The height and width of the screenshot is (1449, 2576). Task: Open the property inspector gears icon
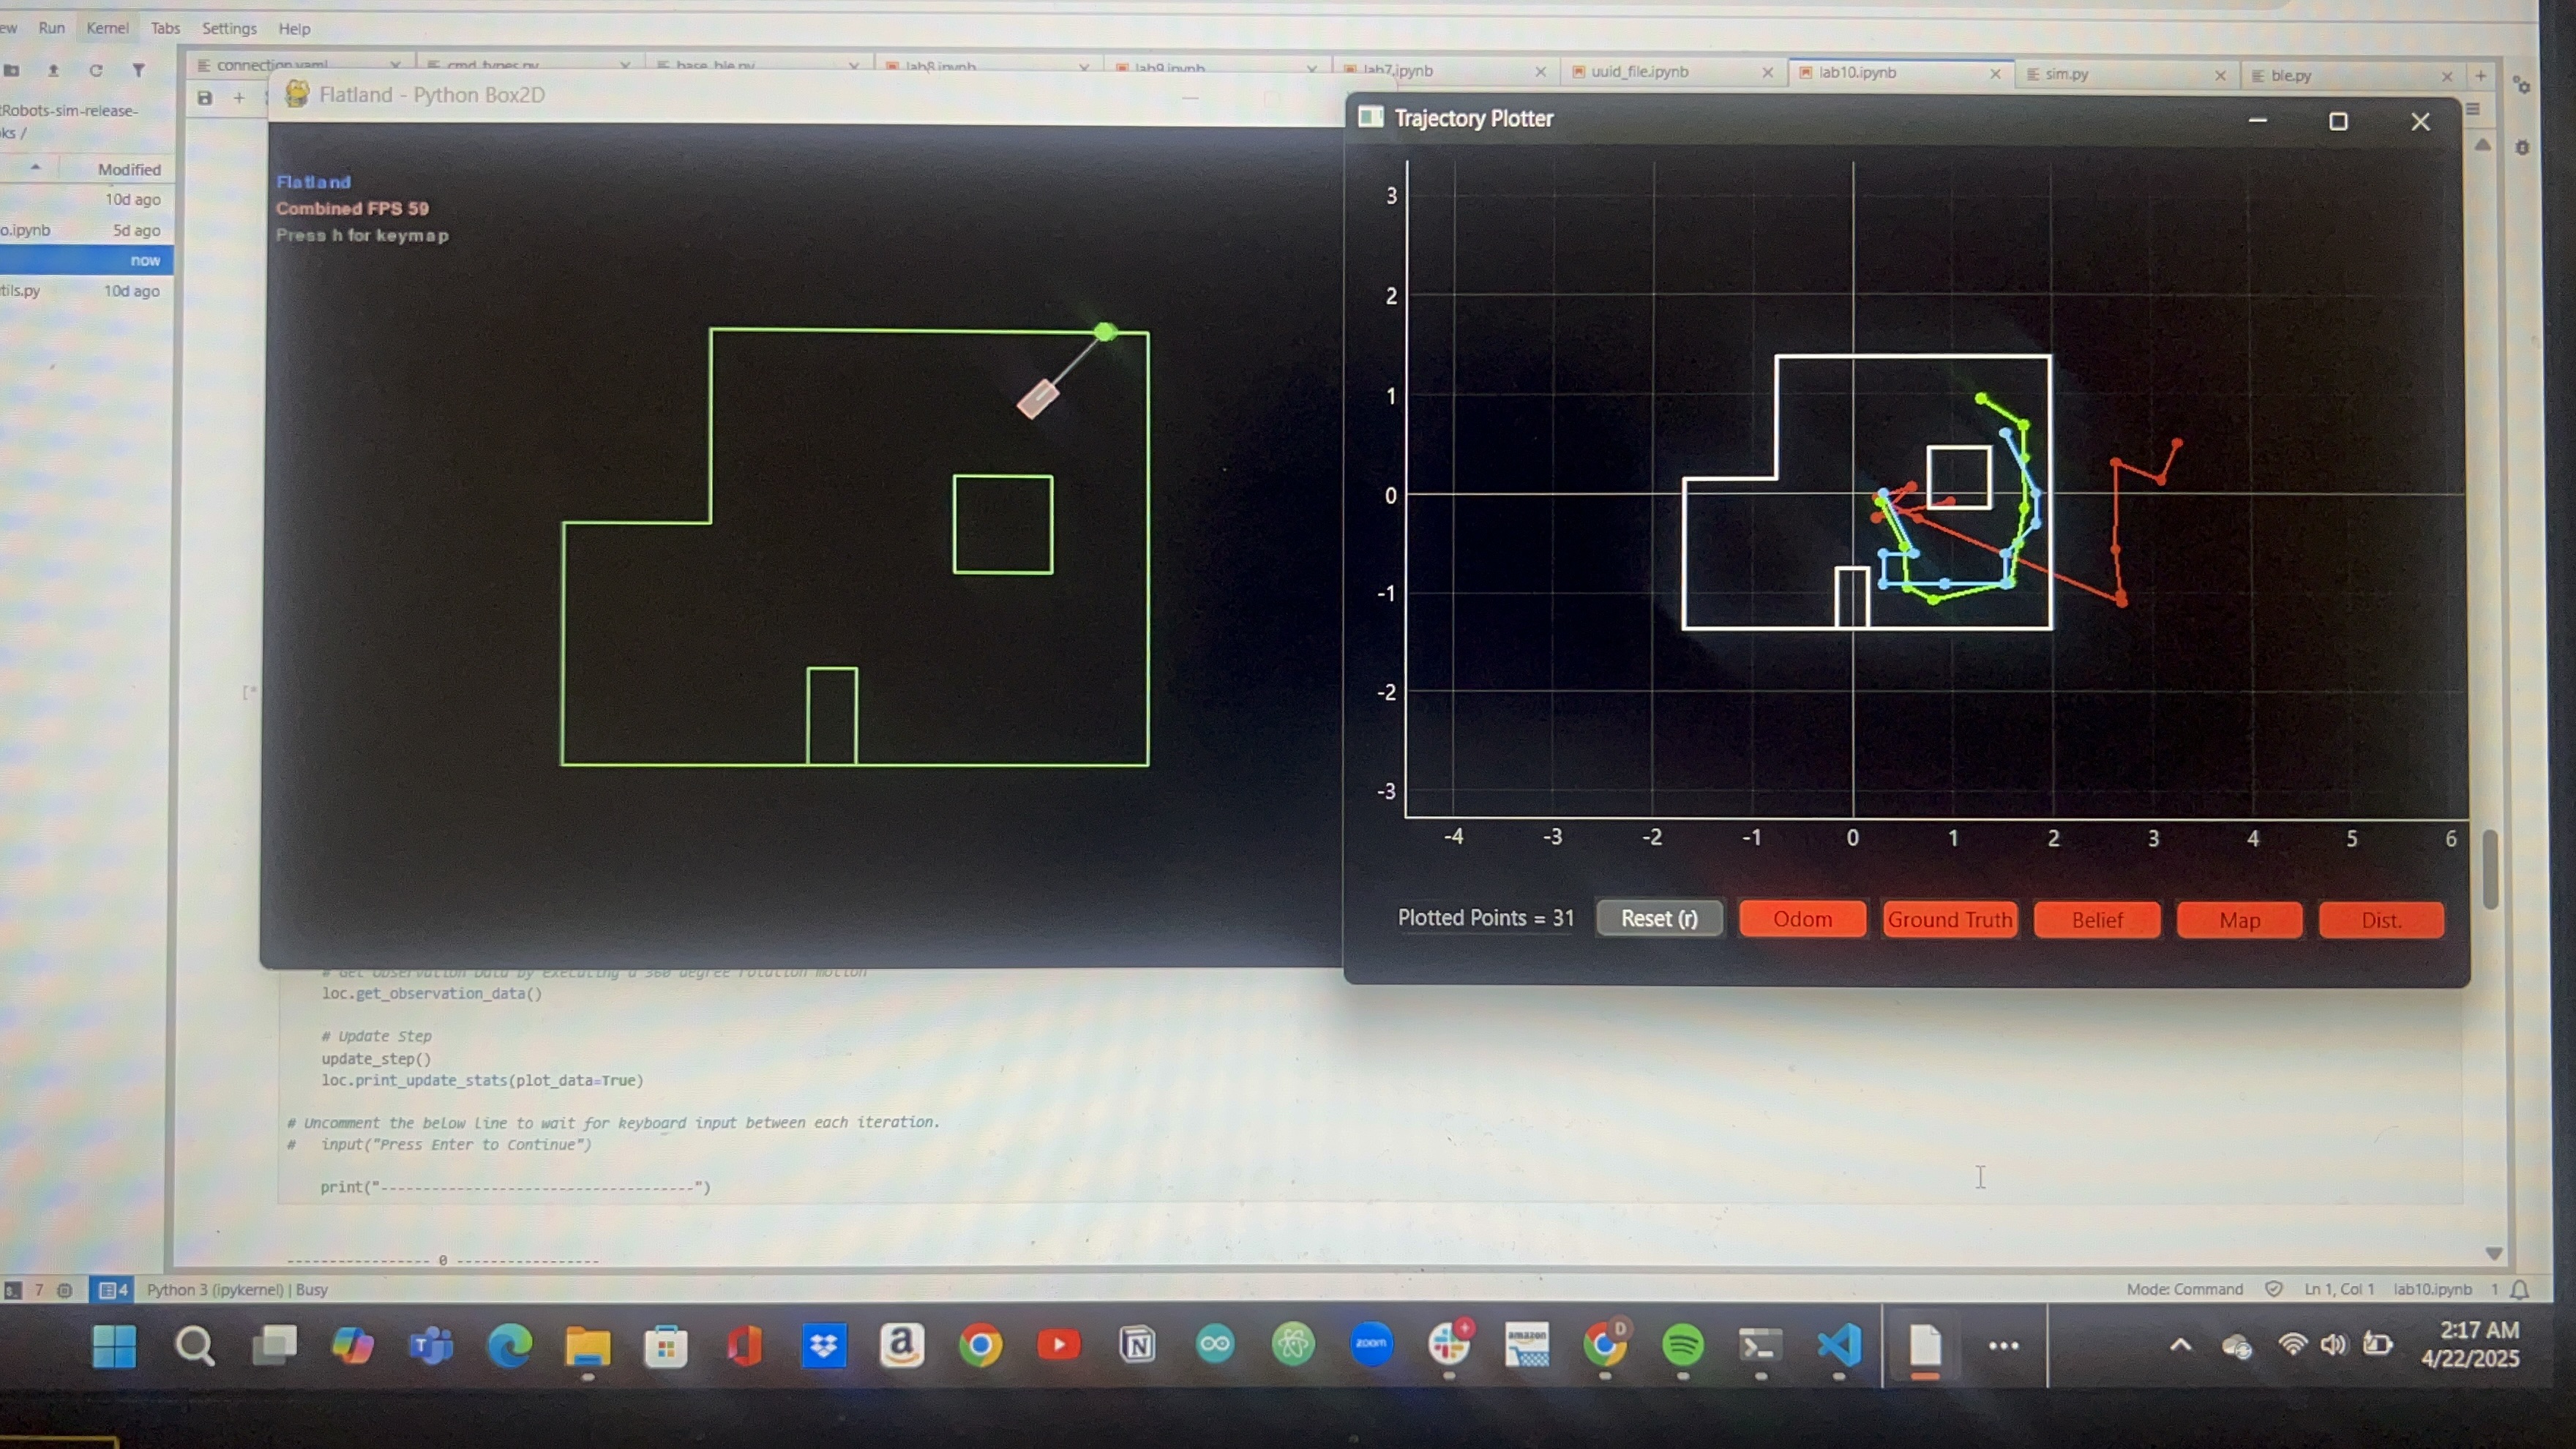click(x=2521, y=86)
